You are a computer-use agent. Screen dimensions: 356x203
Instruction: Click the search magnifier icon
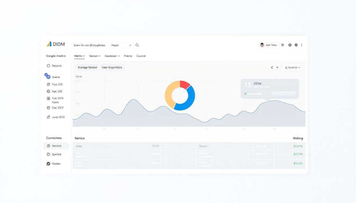tap(137, 45)
